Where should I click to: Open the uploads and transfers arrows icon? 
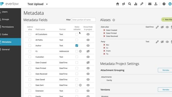click(x=124, y=4)
